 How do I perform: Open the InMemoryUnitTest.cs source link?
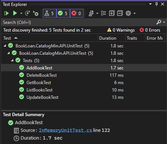pos(65,130)
